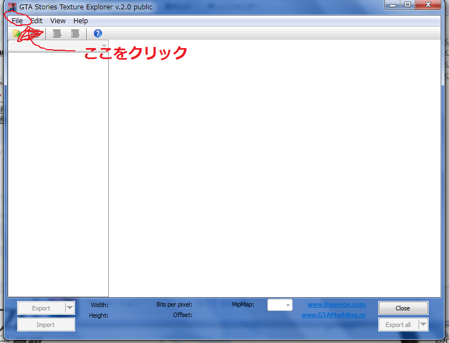This screenshot has width=449, height=343.
Task: Open the View menu
Action: tap(58, 21)
